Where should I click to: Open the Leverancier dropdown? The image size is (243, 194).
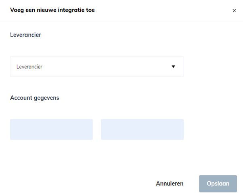(97, 67)
